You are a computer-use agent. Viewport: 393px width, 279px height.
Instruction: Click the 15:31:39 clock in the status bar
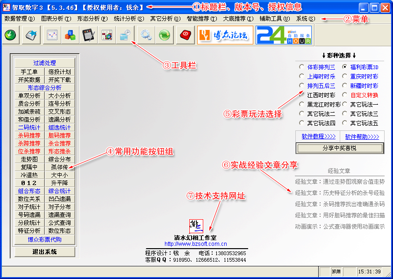370,272
